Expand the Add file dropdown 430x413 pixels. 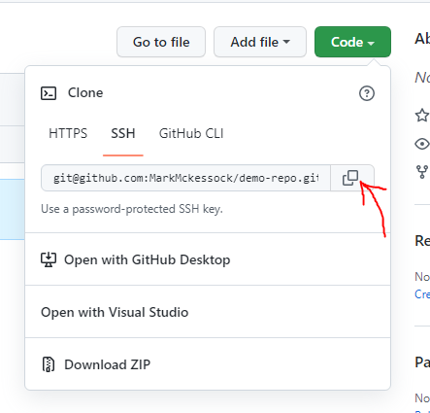(260, 42)
